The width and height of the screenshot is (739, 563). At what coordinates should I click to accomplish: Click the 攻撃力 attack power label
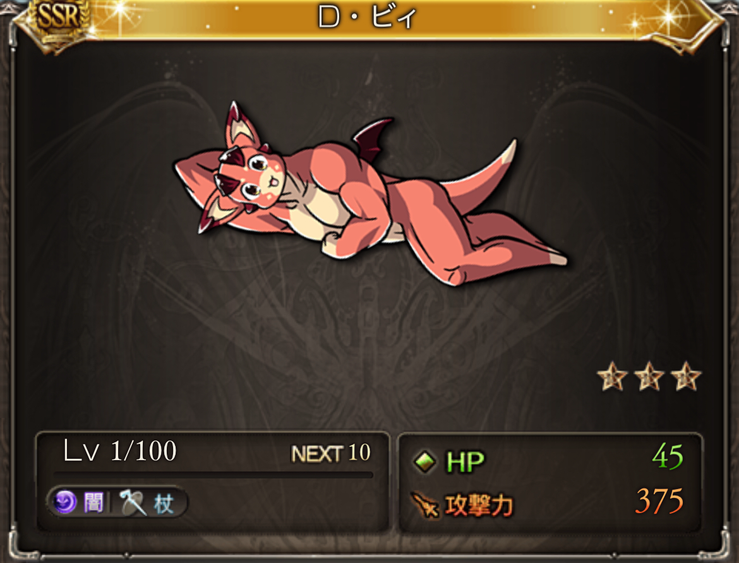click(x=479, y=506)
